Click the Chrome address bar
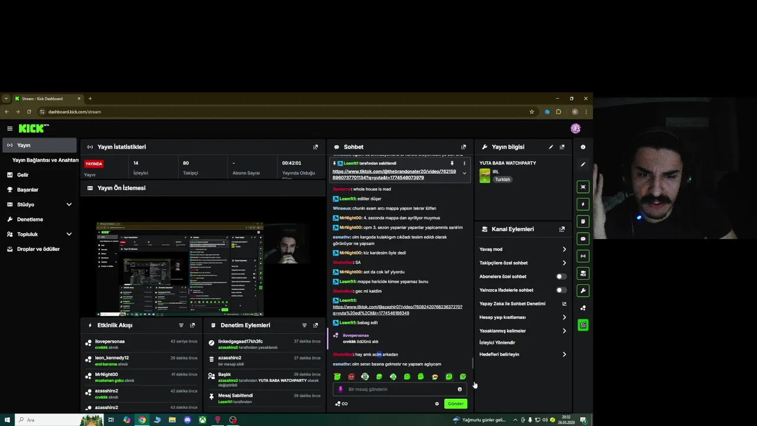Screen dimensions: 757x426 pyautogui.click(x=287, y=112)
